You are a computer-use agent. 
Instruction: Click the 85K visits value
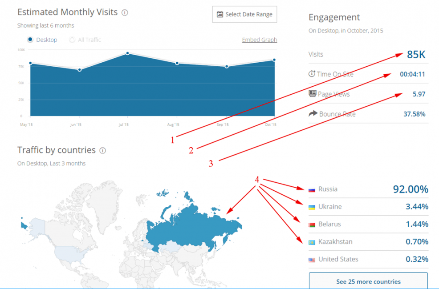pyautogui.click(x=416, y=55)
